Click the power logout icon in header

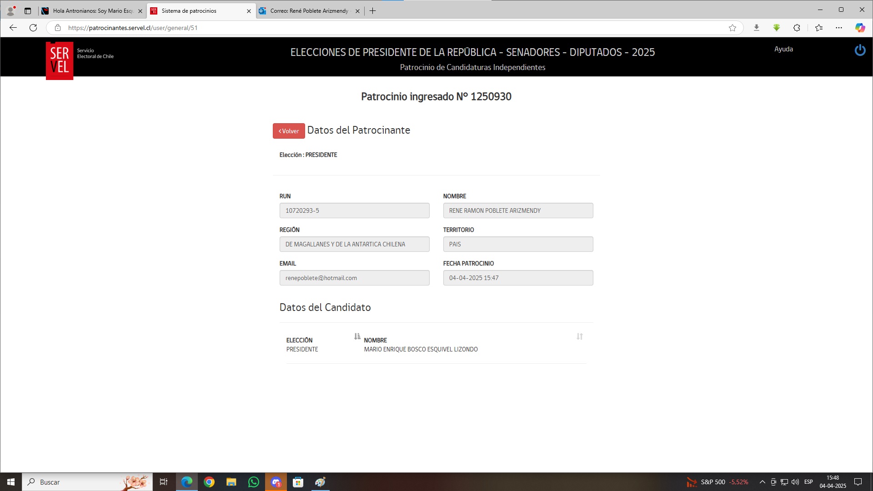(860, 50)
